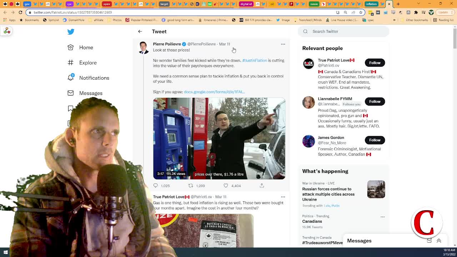Open the Reading list
Image resolution: width=457 pixels, height=257 pixels.
pos(443,20)
